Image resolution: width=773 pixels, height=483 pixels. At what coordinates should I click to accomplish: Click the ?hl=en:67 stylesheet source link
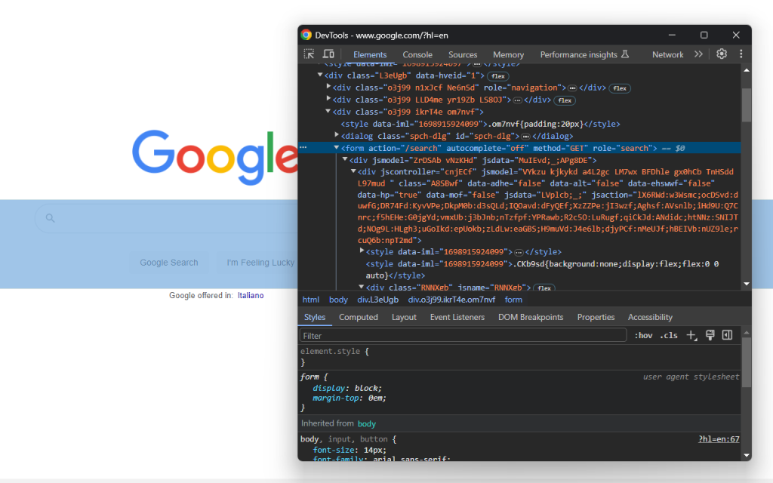click(x=718, y=438)
